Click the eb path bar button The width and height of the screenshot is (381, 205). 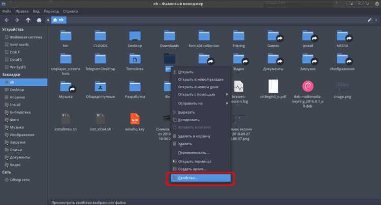[58, 20]
